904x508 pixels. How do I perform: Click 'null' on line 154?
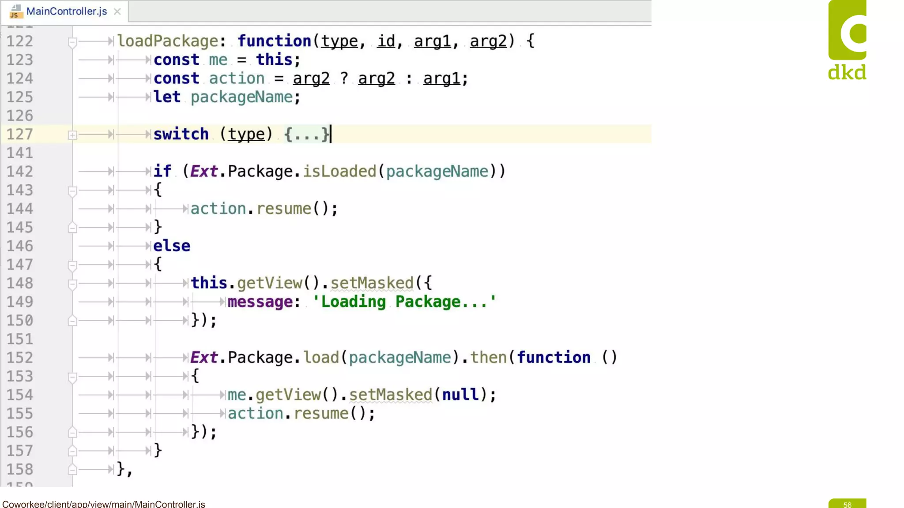pos(460,395)
